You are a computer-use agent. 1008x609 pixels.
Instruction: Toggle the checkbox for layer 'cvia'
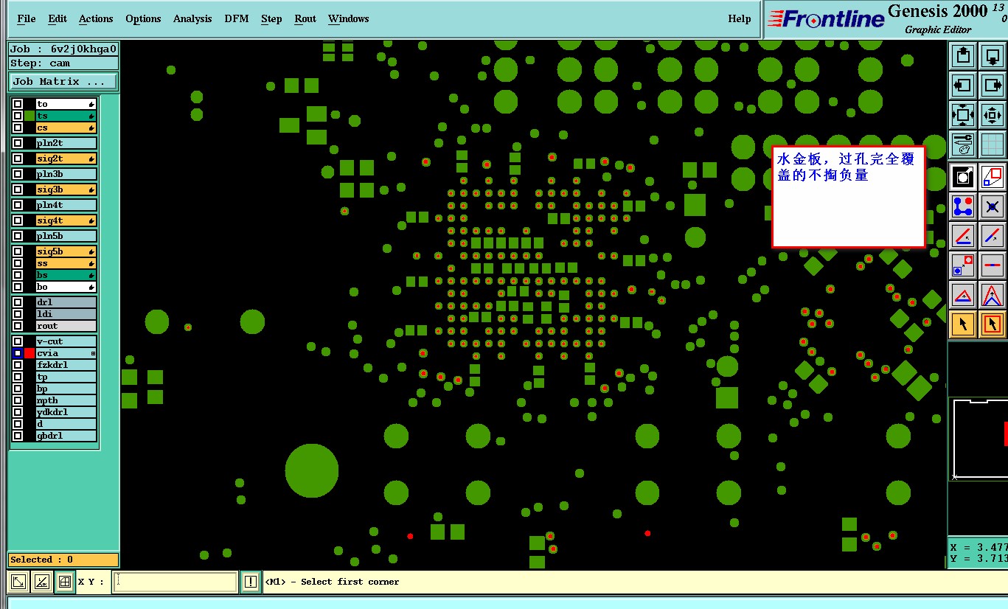[18, 353]
